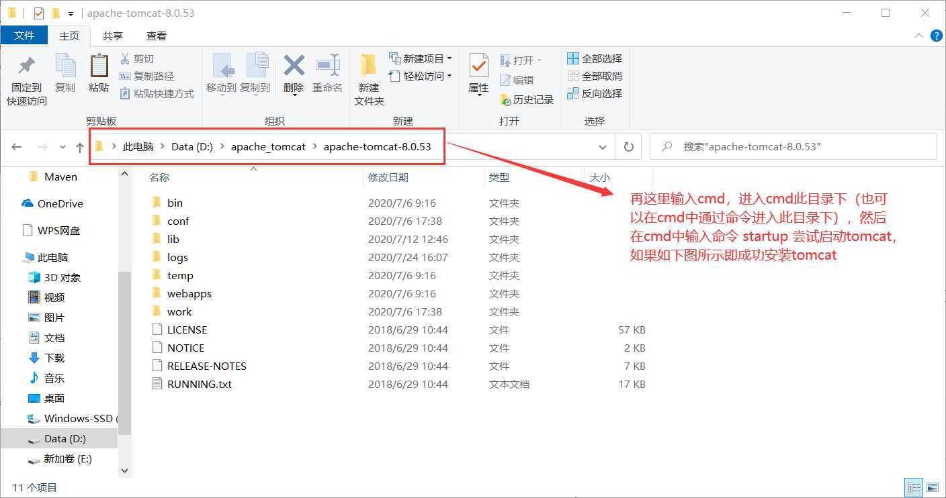Click Cut (剪切) scissors command
946x498 pixels.
(137, 58)
